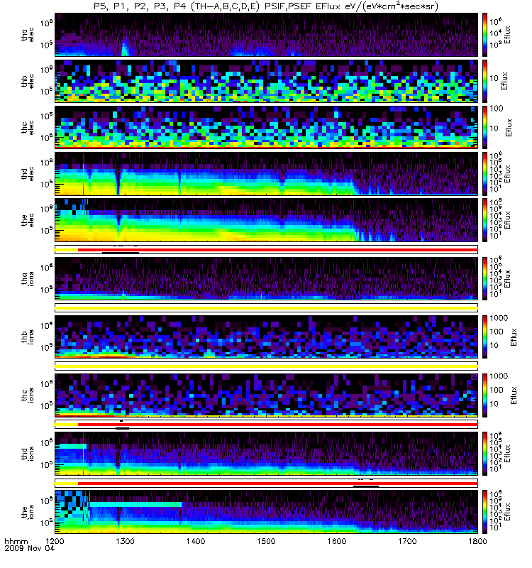The image size is (532, 568).
Task: Click the thd ions spectrogram panel
Action: (x=267, y=453)
